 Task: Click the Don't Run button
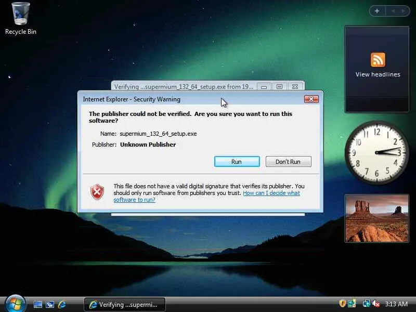[288, 162]
